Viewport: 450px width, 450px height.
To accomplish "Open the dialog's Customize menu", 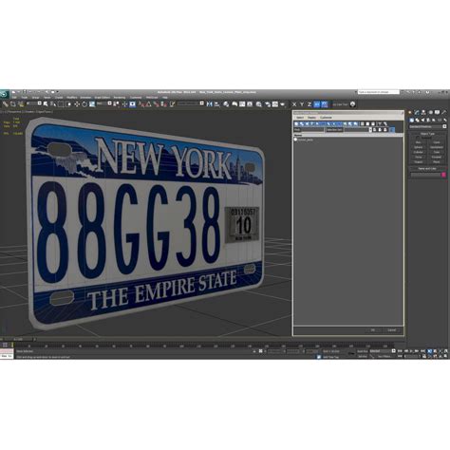I will click(x=326, y=118).
